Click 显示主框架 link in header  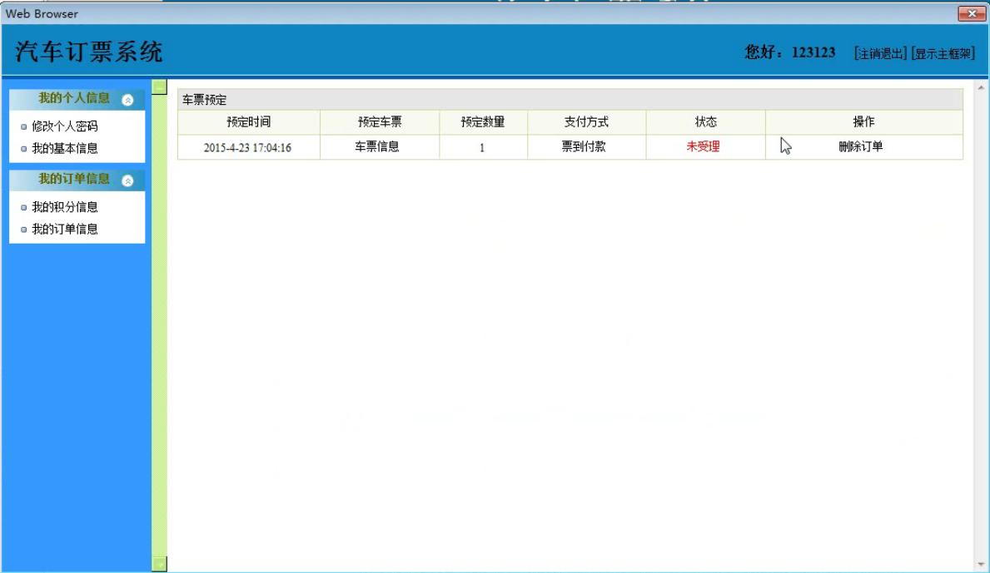[943, 53]
